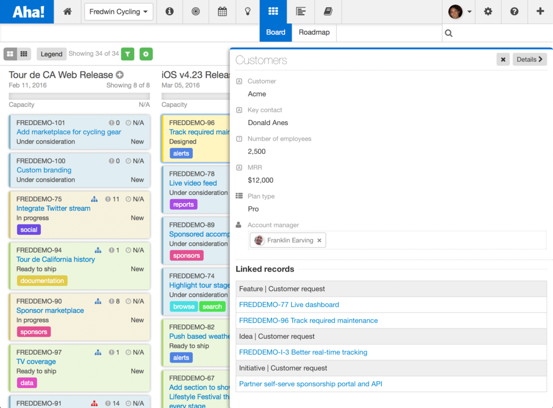The image size is (553, 408).
Task: Click red hierarchy icon on FREDDEMO-91 card
Action: coord(94,404)
